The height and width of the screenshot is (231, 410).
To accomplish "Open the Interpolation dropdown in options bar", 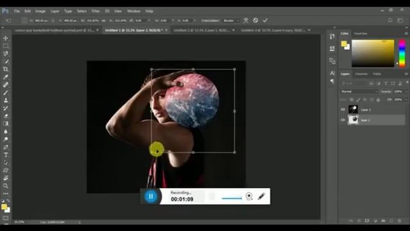I will (231, 21).
